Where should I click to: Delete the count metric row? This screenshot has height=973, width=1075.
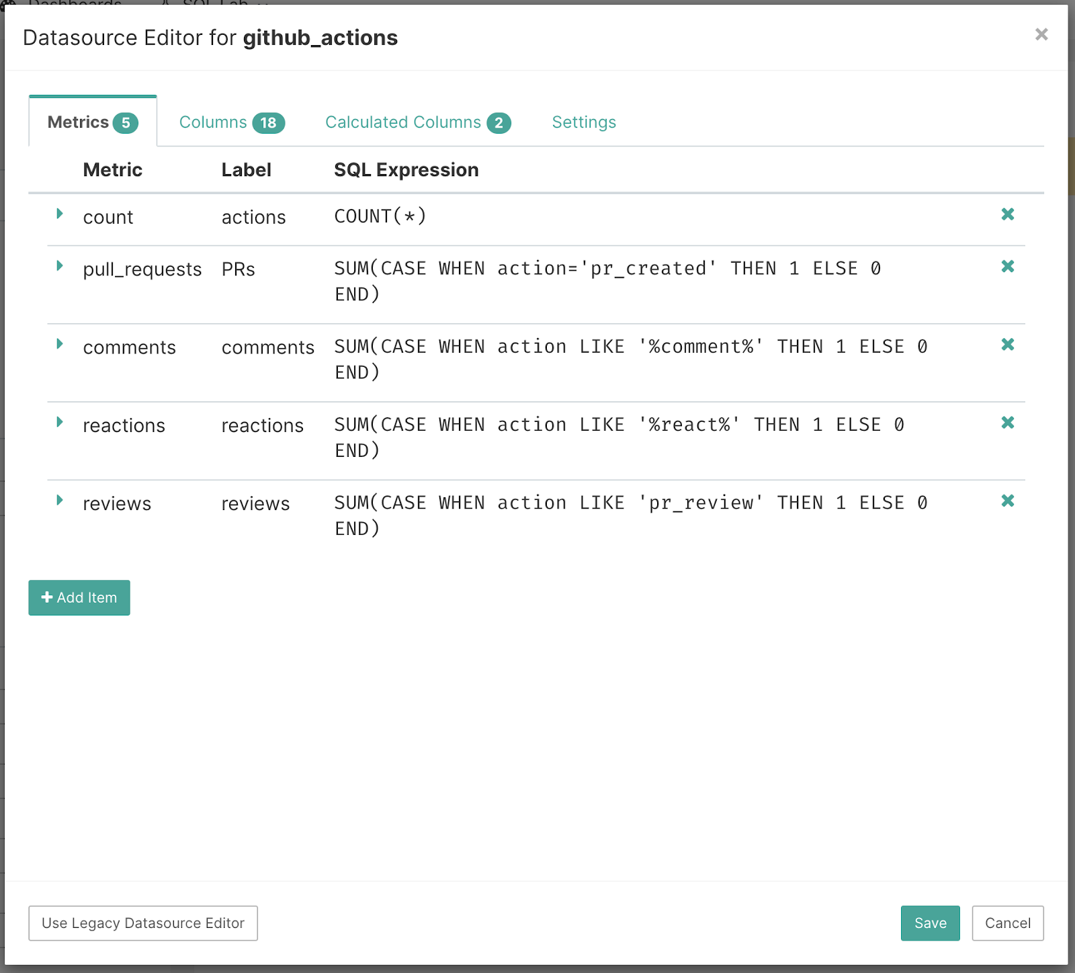(x=1007, y=214)
